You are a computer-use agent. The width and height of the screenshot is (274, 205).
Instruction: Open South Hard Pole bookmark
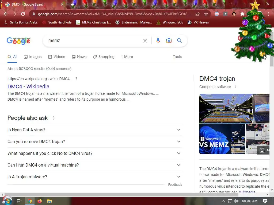click(x=57, y=22)
